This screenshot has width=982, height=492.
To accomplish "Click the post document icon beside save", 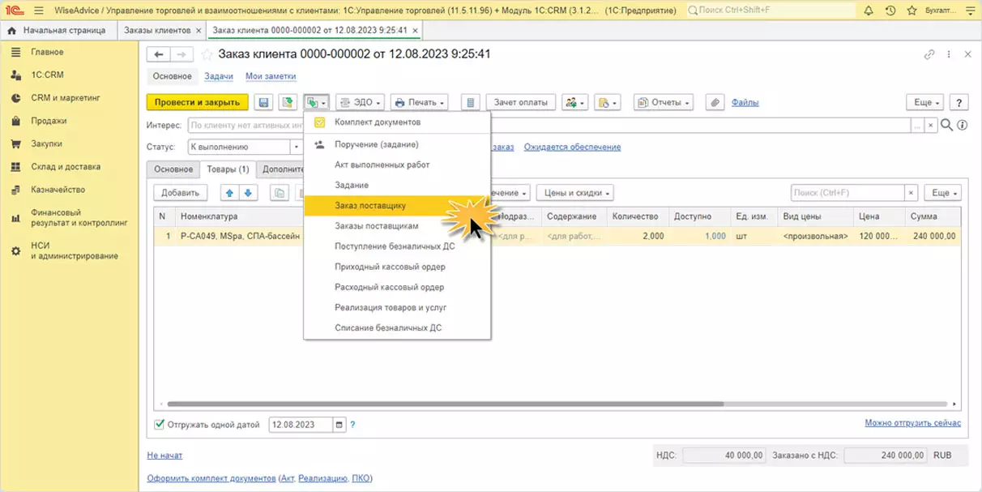I will point(287,103).
